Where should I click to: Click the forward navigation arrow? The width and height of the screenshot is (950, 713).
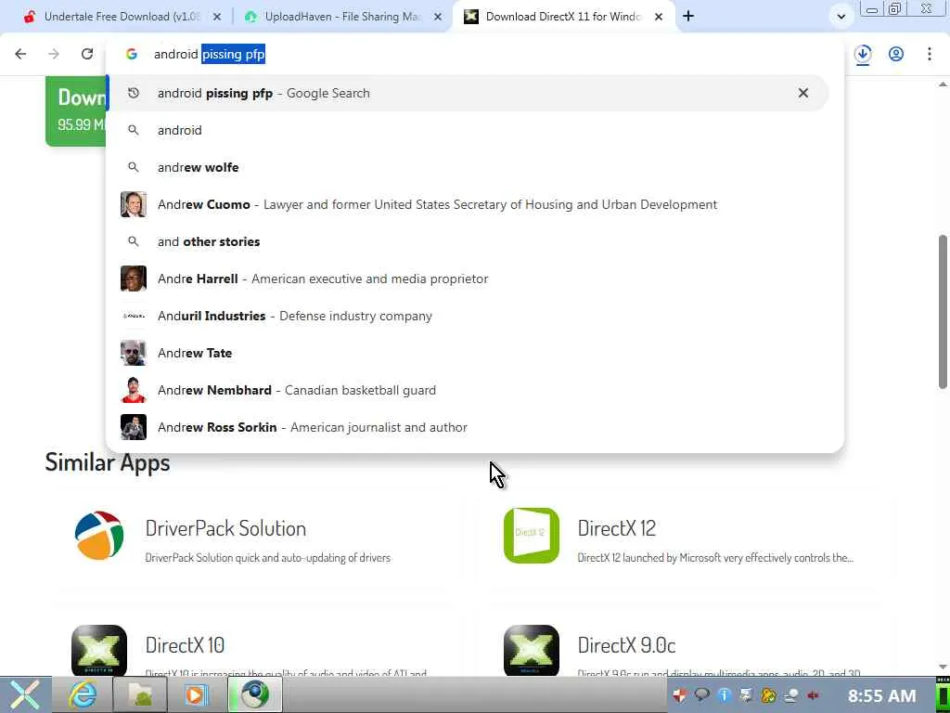(x=54, y=54)
